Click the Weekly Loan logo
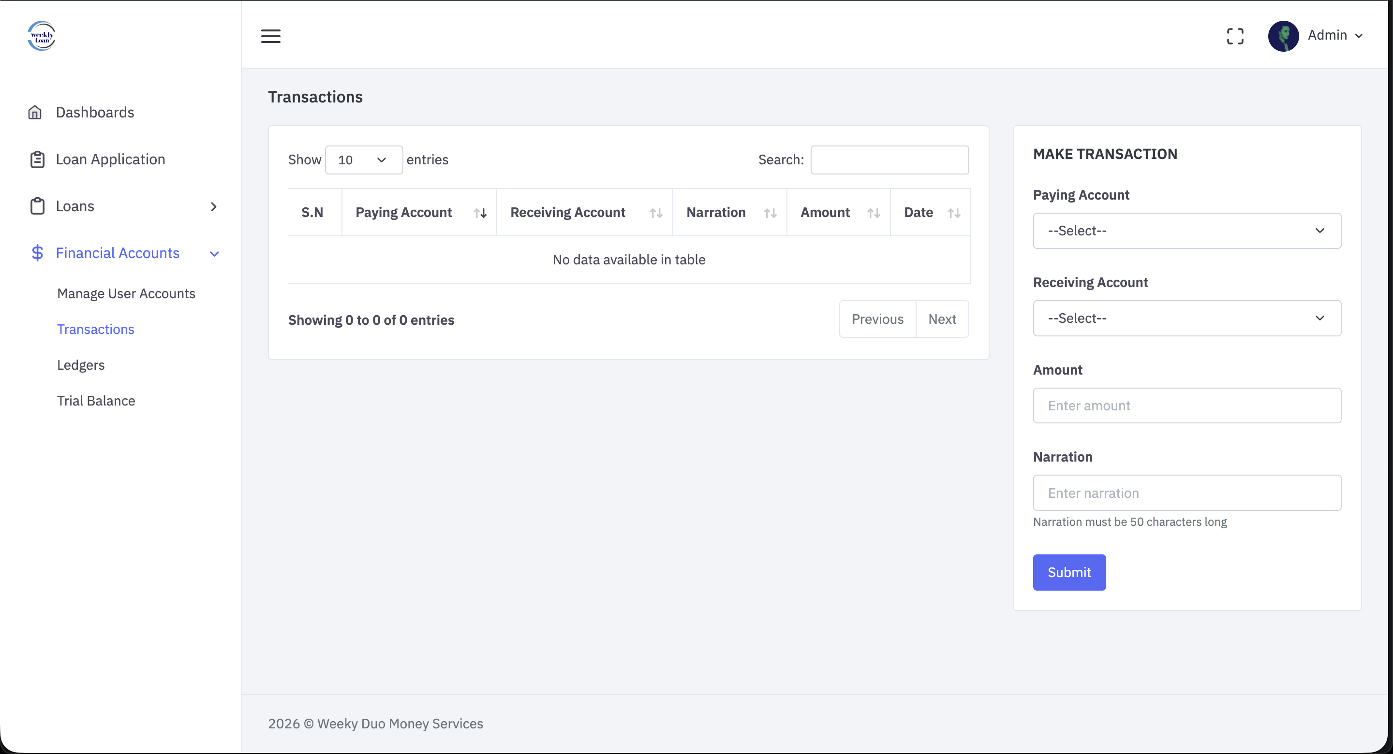1393x754 pixels. point(42,36)
